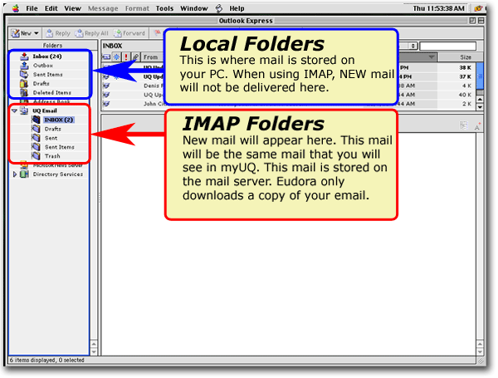Expand the Directory Services item

[15, 174]
